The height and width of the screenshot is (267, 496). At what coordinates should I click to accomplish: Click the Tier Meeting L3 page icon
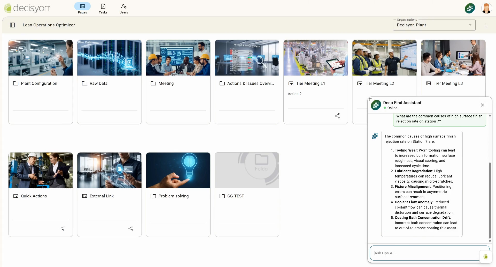click(428, 83)
